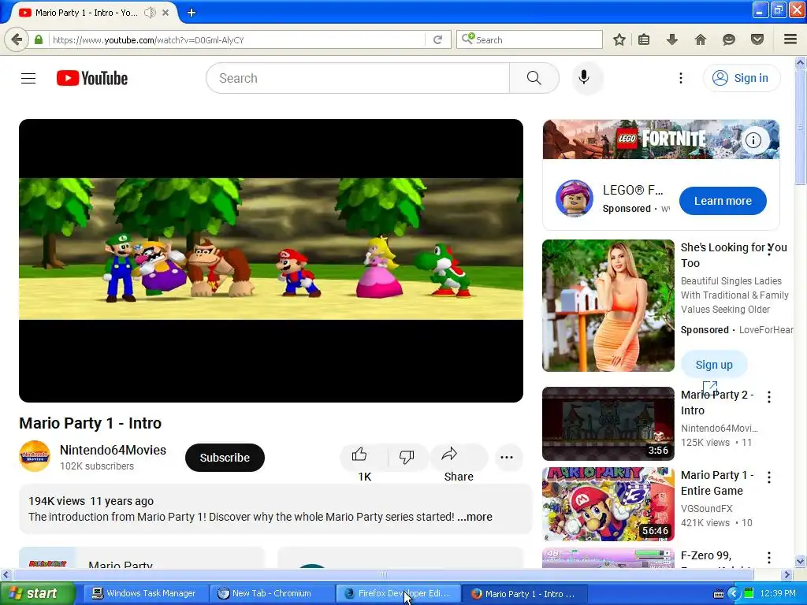Go to the Firefox home page icon
The height and width of the screenshot is (605, 807).
[701, 39]
